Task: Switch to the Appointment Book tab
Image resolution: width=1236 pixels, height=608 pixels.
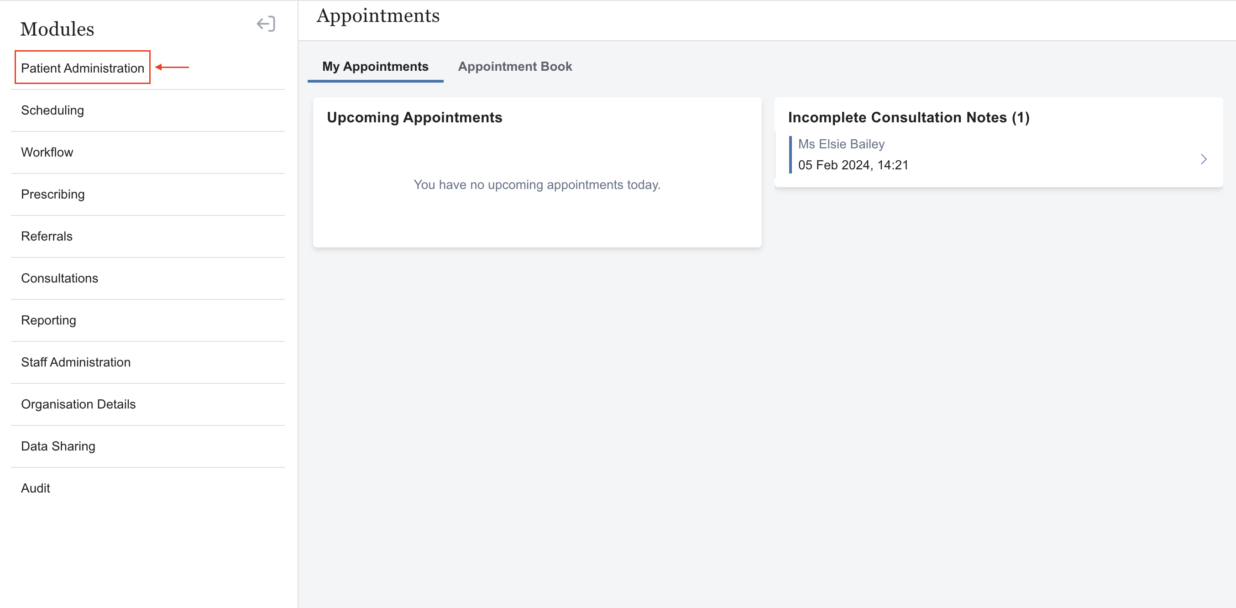Action: click(x=515, y=67)
